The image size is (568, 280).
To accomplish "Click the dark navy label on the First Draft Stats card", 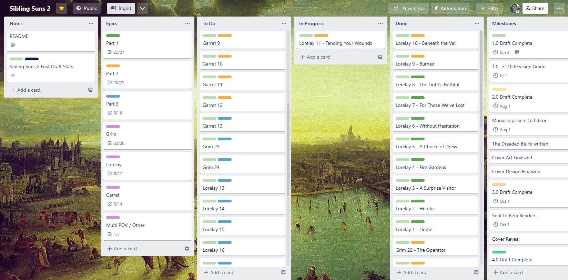I will [32, 59].
